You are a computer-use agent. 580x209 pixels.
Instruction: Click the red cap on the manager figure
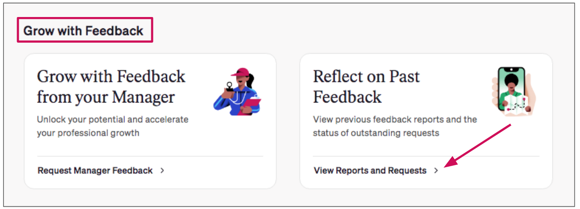[240, 73]
